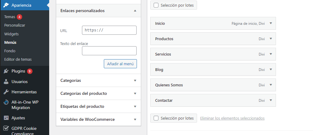313x135 pixels.
Task: Click the red Temas update badge
Action: point(19,17)
